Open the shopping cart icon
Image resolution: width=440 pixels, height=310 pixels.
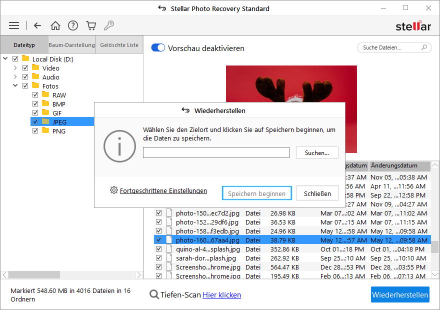pos(91,25)
